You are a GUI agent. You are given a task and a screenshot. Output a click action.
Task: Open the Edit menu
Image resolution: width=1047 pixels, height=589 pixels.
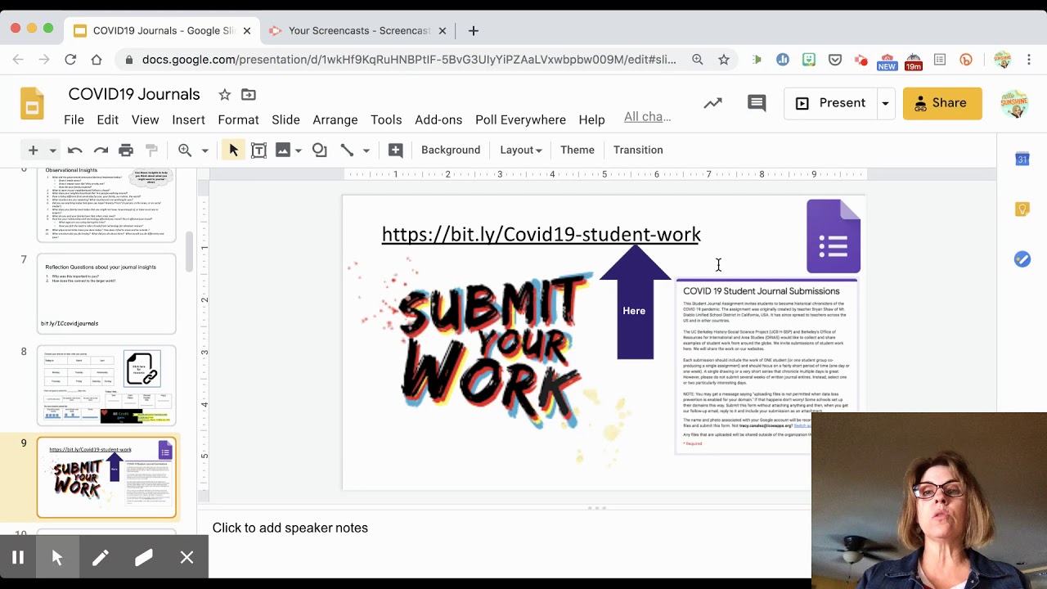pyautogui.click(x=107, y=119)
